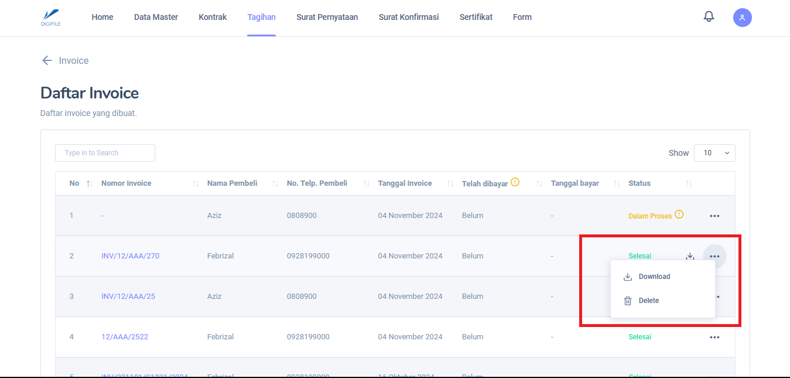Open three-dot menu for 12/AAA/2522 row
Screen dimensions: 790x378
point(714,337)
